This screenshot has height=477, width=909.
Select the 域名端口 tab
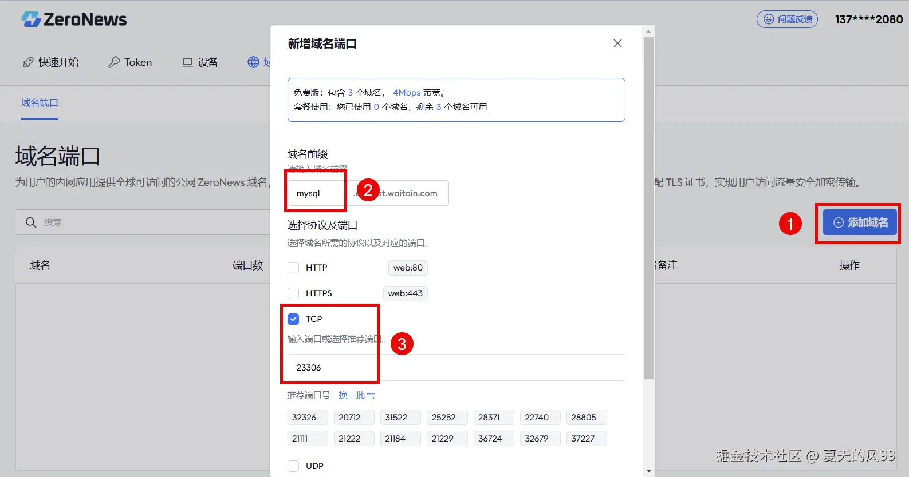[40, 103]
